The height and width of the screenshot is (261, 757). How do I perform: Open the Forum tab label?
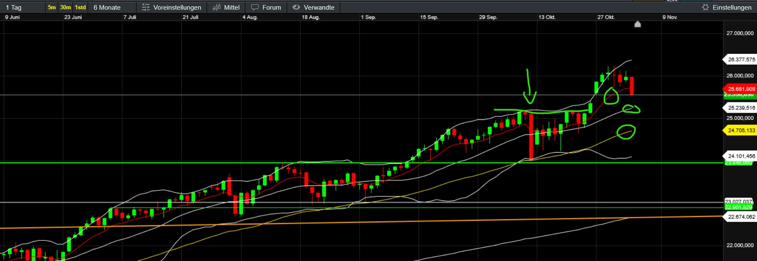click(x=271, y=8)
